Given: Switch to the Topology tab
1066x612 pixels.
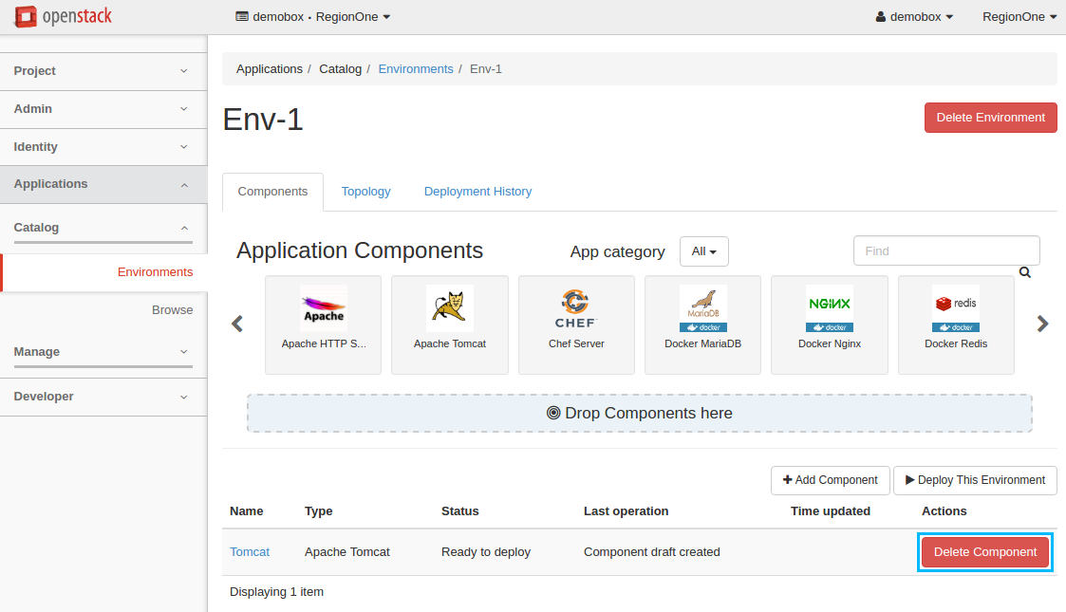Looking at the screenshot, I should point(365,192).
